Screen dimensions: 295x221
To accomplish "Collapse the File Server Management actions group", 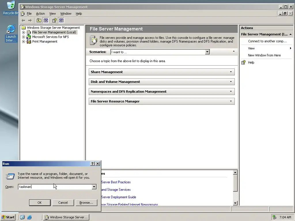I will [x=290, y=34].
